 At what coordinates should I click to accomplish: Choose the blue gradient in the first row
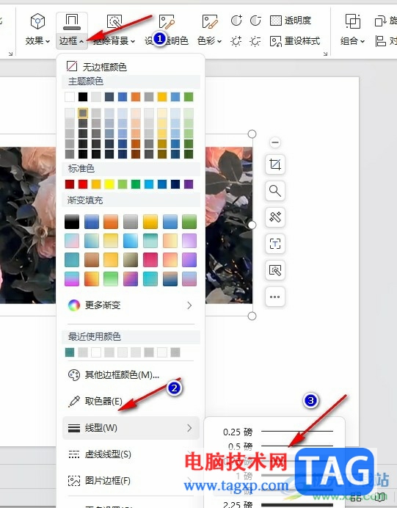point(92,222)
